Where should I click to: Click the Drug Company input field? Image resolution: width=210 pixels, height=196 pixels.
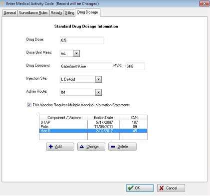coord(86,66)
